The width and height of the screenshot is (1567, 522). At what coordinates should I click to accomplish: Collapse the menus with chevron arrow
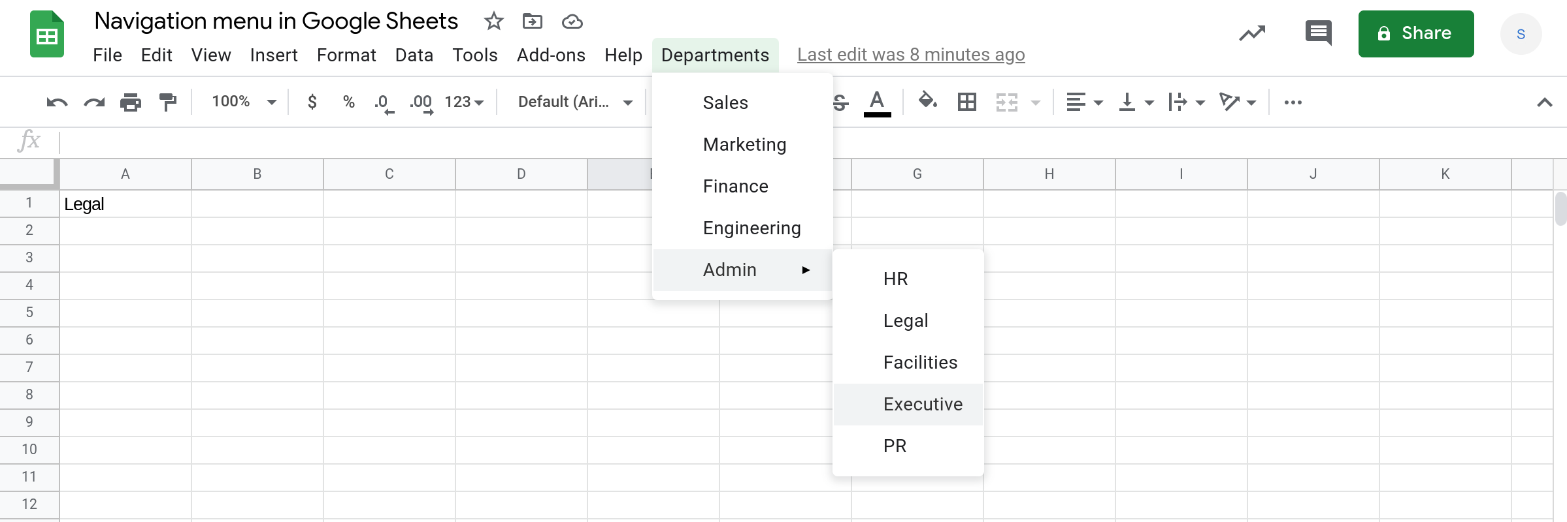pos(1544,102)
